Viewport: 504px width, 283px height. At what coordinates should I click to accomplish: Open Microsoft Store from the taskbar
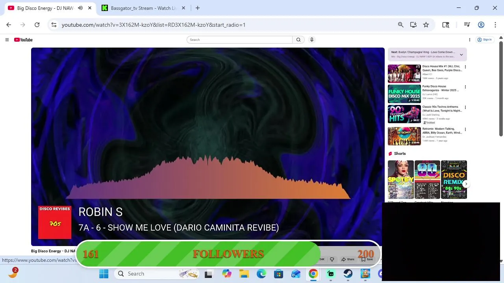[278, 274]
